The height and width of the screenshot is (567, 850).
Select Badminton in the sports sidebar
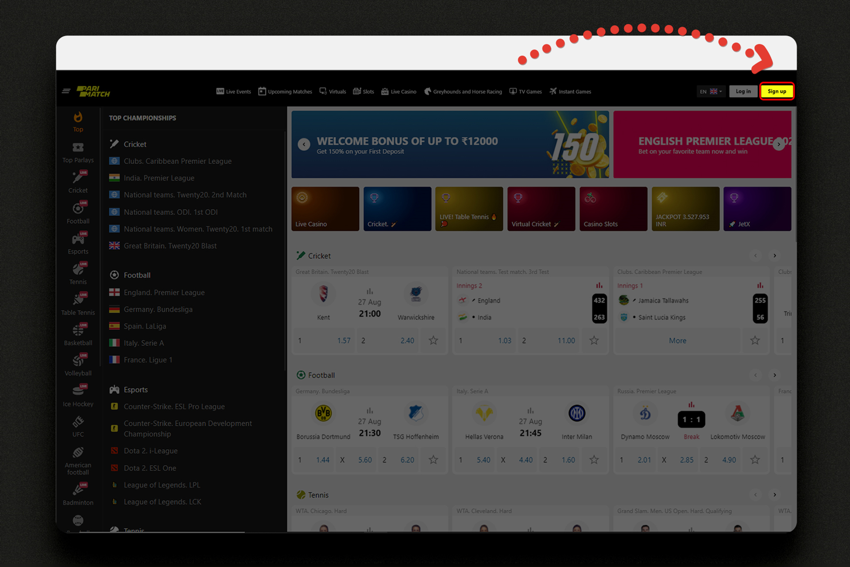click(78, 494)
